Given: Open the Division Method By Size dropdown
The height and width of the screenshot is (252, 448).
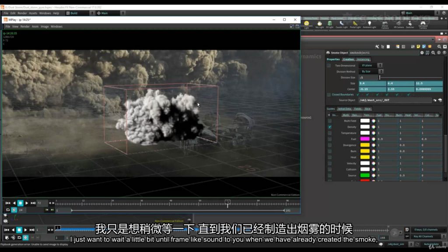Looking at the screenshot, I should [371, 71].
